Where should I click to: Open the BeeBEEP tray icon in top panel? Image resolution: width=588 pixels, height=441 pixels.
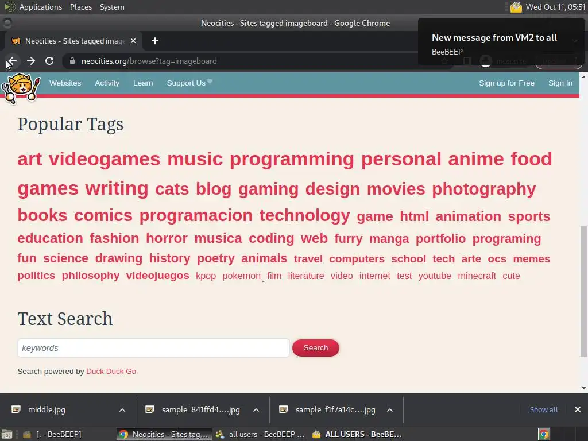click(x=516, y=7)
